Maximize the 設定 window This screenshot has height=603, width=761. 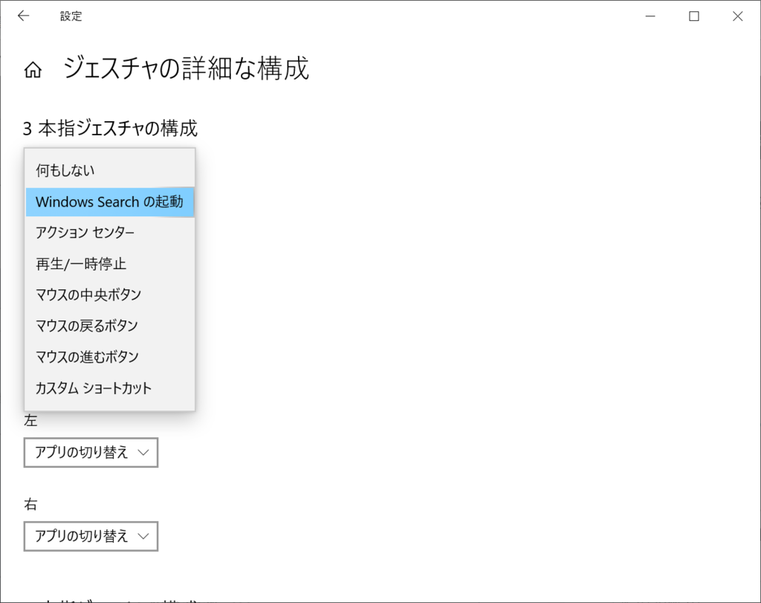pyautogui.click(x=694, y=16)
